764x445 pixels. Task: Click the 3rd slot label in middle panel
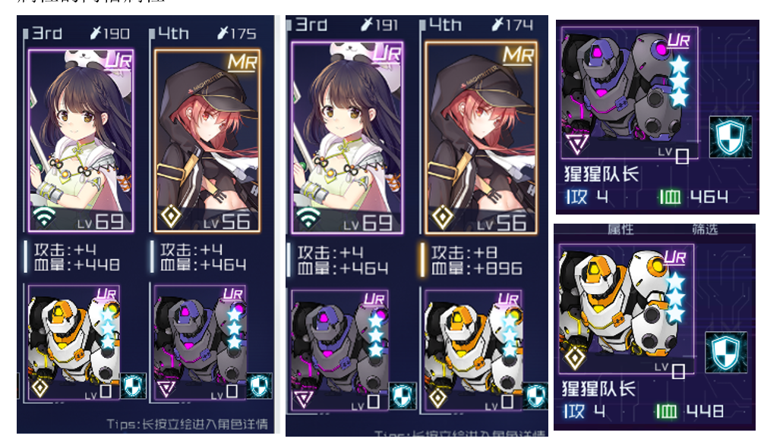click(x=311, y=24)
